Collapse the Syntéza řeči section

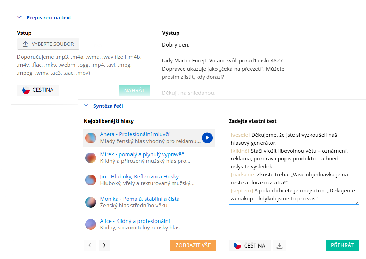pyautogui.click(x=86, y=106)
